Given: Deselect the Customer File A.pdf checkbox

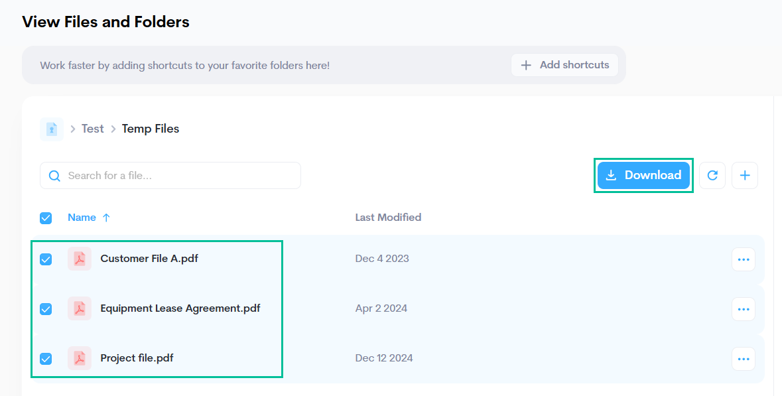Looking at the screenshot, I should click(46, 259).
